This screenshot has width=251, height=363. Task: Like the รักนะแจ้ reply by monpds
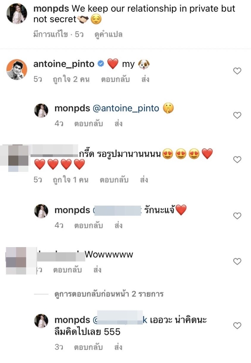(237, 216)
